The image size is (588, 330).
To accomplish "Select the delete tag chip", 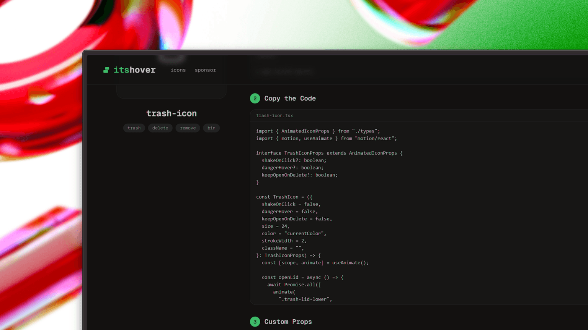I will tap(160, 128).
